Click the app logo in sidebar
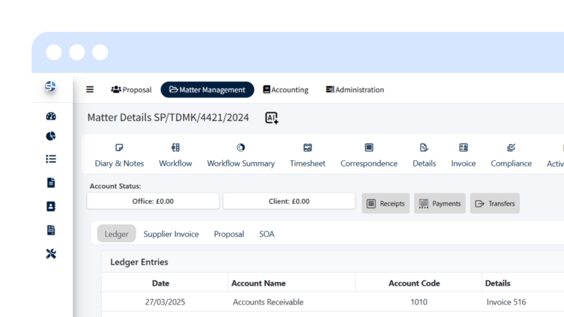This screenshot has height=317, width=564. pos(50,87)
